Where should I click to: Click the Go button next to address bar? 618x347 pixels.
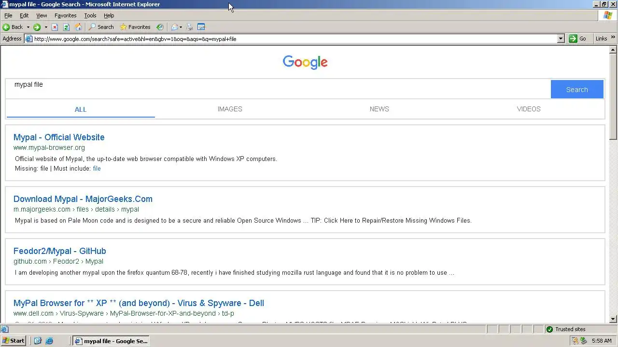578,39
